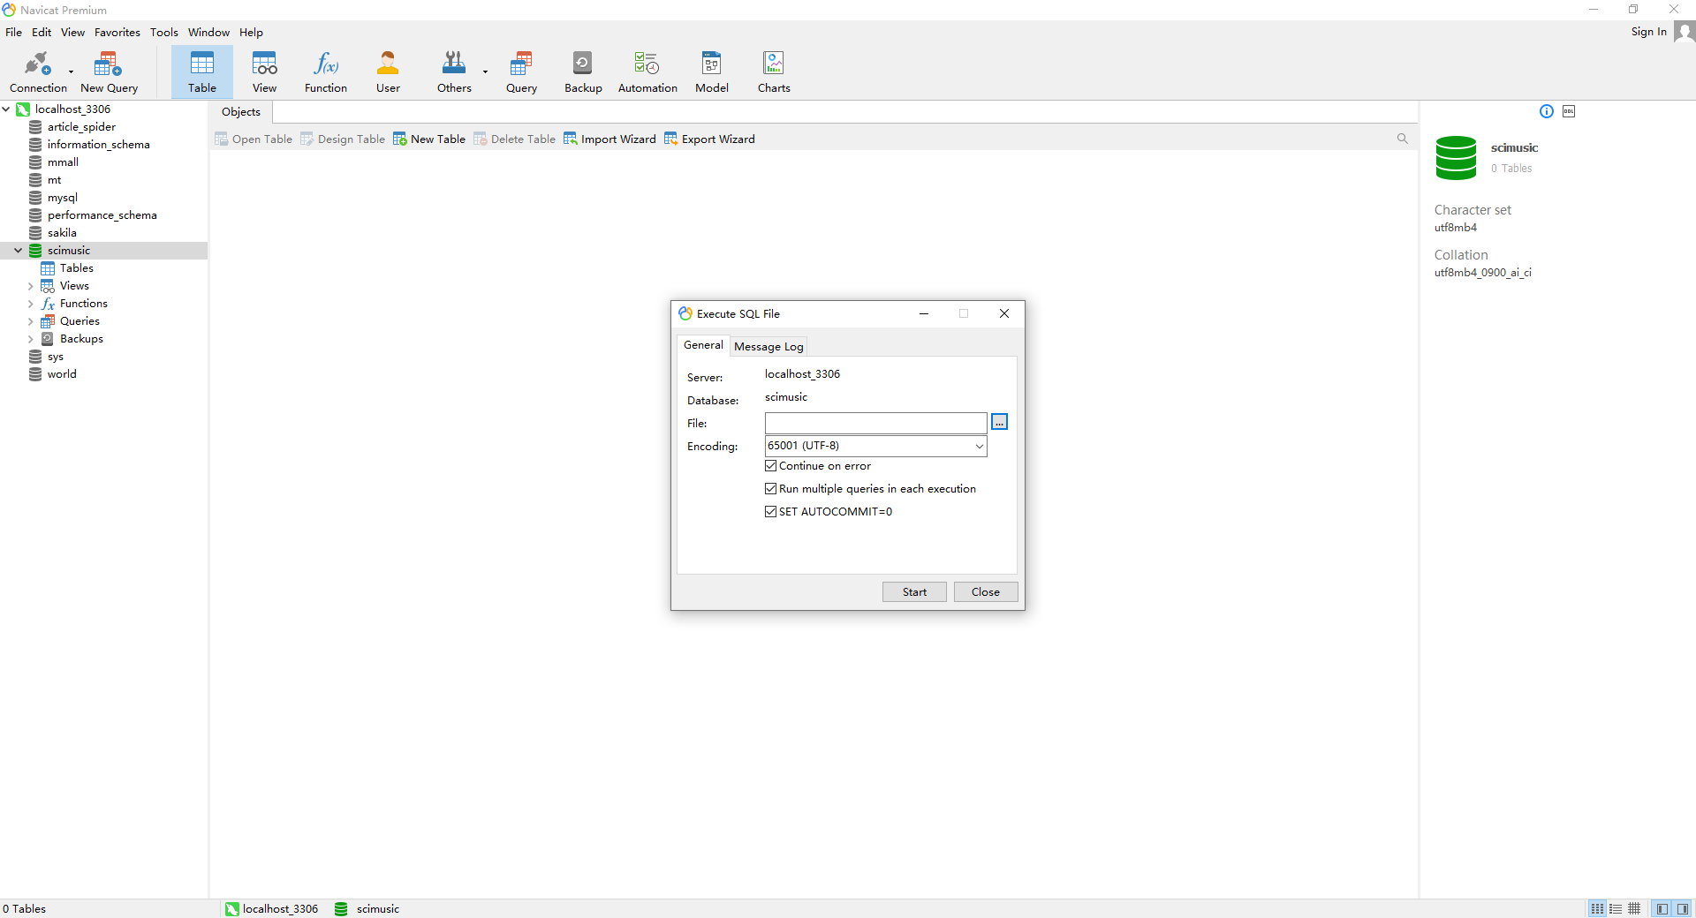
Task: Select the Objects tab
Action: tap(241, 112)
